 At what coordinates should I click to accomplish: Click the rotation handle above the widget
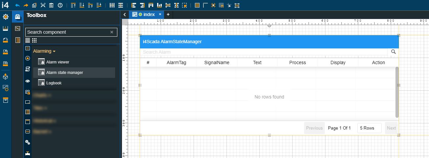pyautogui.click(x=269, y=25)
